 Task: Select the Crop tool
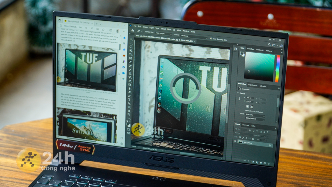130,54
